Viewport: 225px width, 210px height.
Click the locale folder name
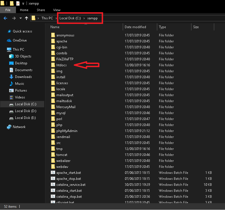tap(61, 89)
